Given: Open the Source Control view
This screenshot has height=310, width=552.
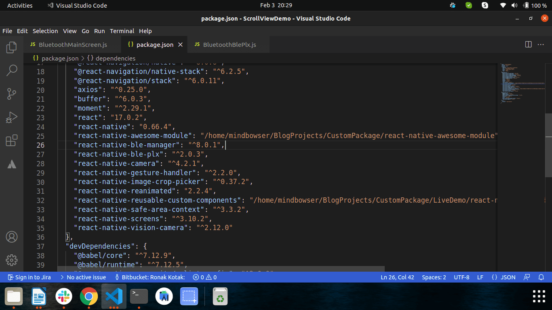Looking at the screenshot, I should 12,94.
